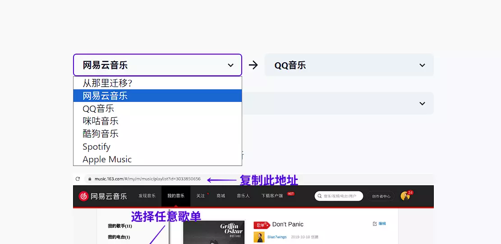This screenshot has width=501, height=244.
Task: Open the Blue7wings user link
Action: point(277,237)
